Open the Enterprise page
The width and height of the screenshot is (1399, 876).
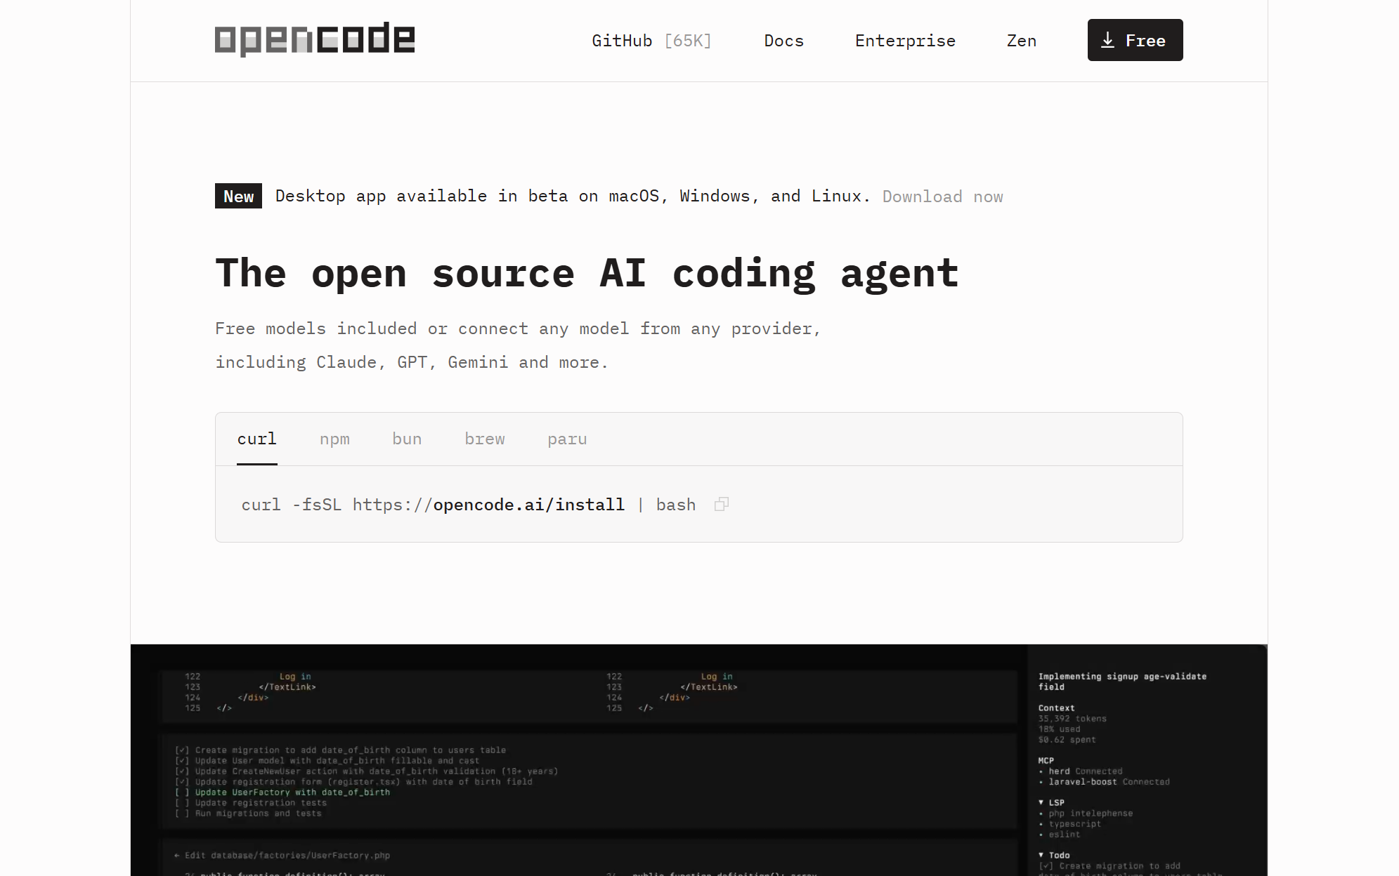[x=905, y=41]
